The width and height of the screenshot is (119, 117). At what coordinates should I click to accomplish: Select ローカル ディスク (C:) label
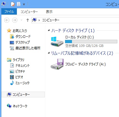coord(79,37)
